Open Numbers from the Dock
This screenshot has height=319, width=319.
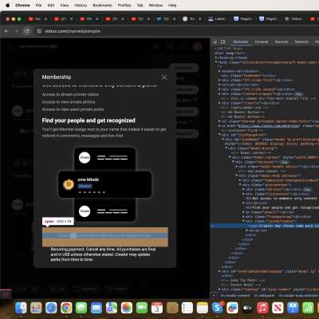(x=308, y=308)
